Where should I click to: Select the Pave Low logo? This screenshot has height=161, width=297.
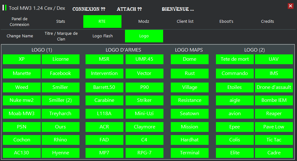(x=274, y=127)
